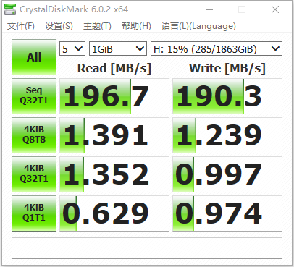This screenshot has width=294, height=267.
Task: Select the Seq write result 190.3
Action: [x=227, y=96]
